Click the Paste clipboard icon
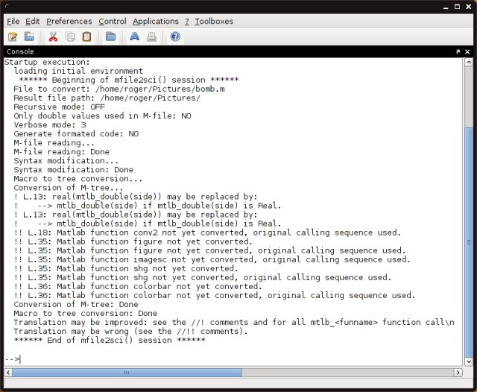Image resolution: width=477 pixels, height=392 pixels. 86,37
